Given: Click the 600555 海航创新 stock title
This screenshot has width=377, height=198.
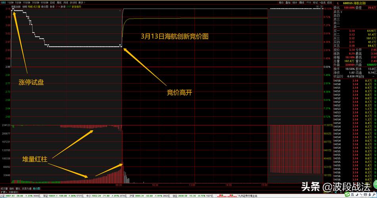Looking at the screenshot, I should 354,3.
